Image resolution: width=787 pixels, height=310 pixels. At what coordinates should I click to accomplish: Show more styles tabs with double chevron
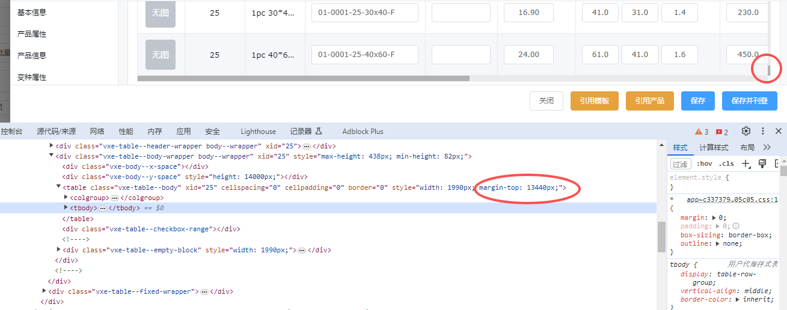coord(767,147)
